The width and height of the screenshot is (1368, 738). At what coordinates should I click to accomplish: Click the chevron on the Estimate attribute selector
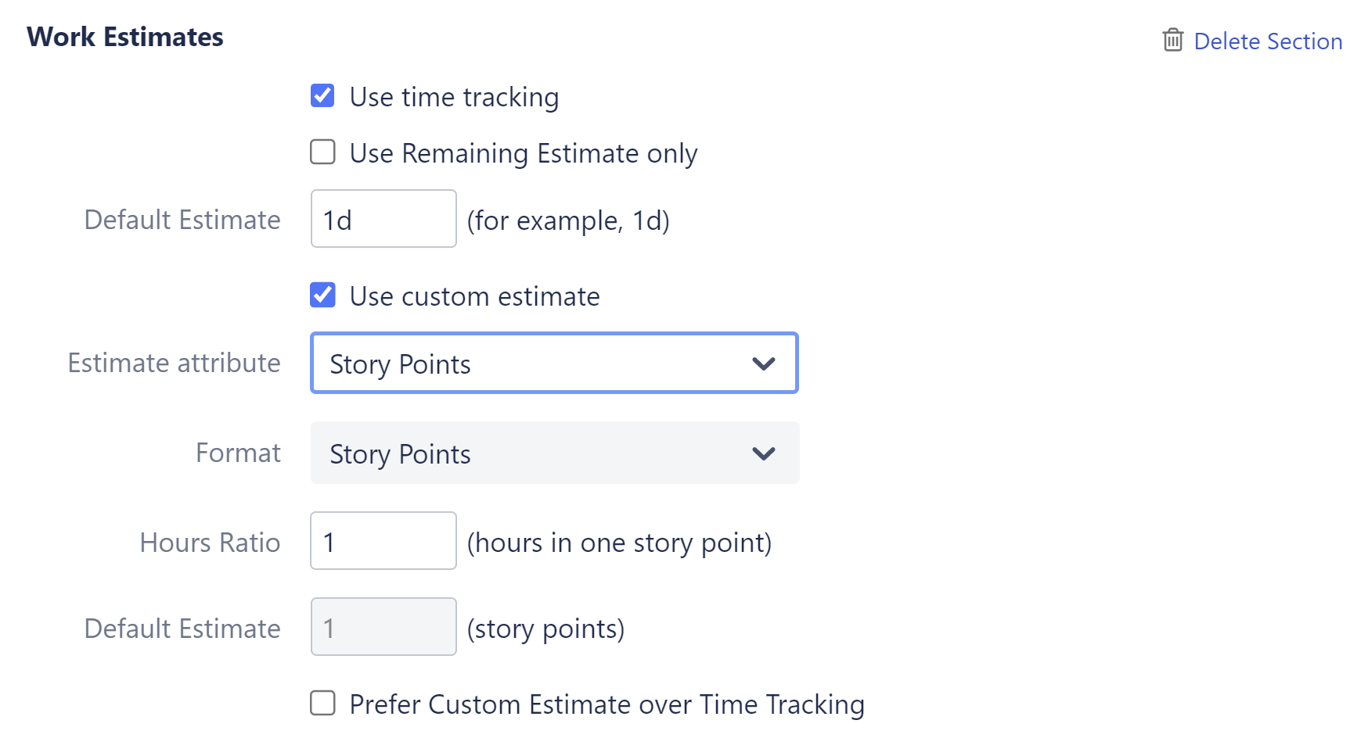[x=765, y=363]
